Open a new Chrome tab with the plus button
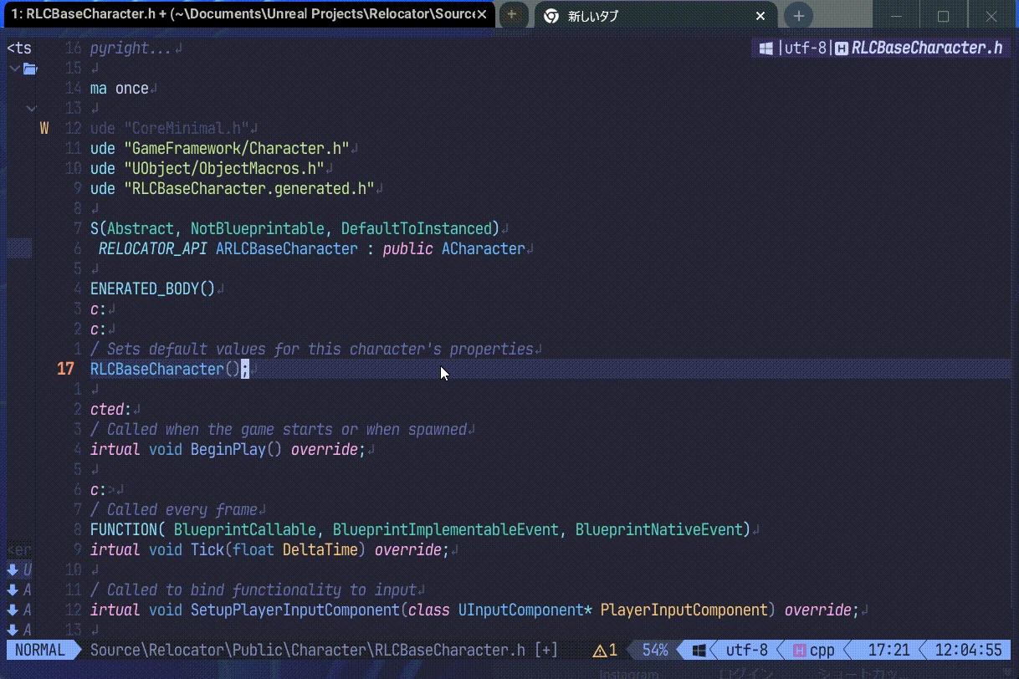Viewport: 1019px width, 679px height. coord(798,15)
